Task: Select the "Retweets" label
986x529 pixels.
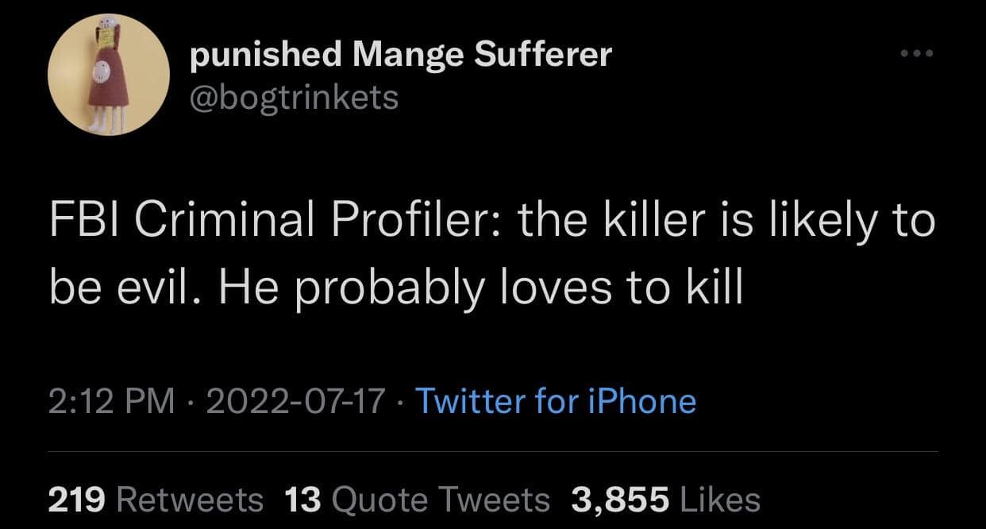Action: (x=190, y=500)
